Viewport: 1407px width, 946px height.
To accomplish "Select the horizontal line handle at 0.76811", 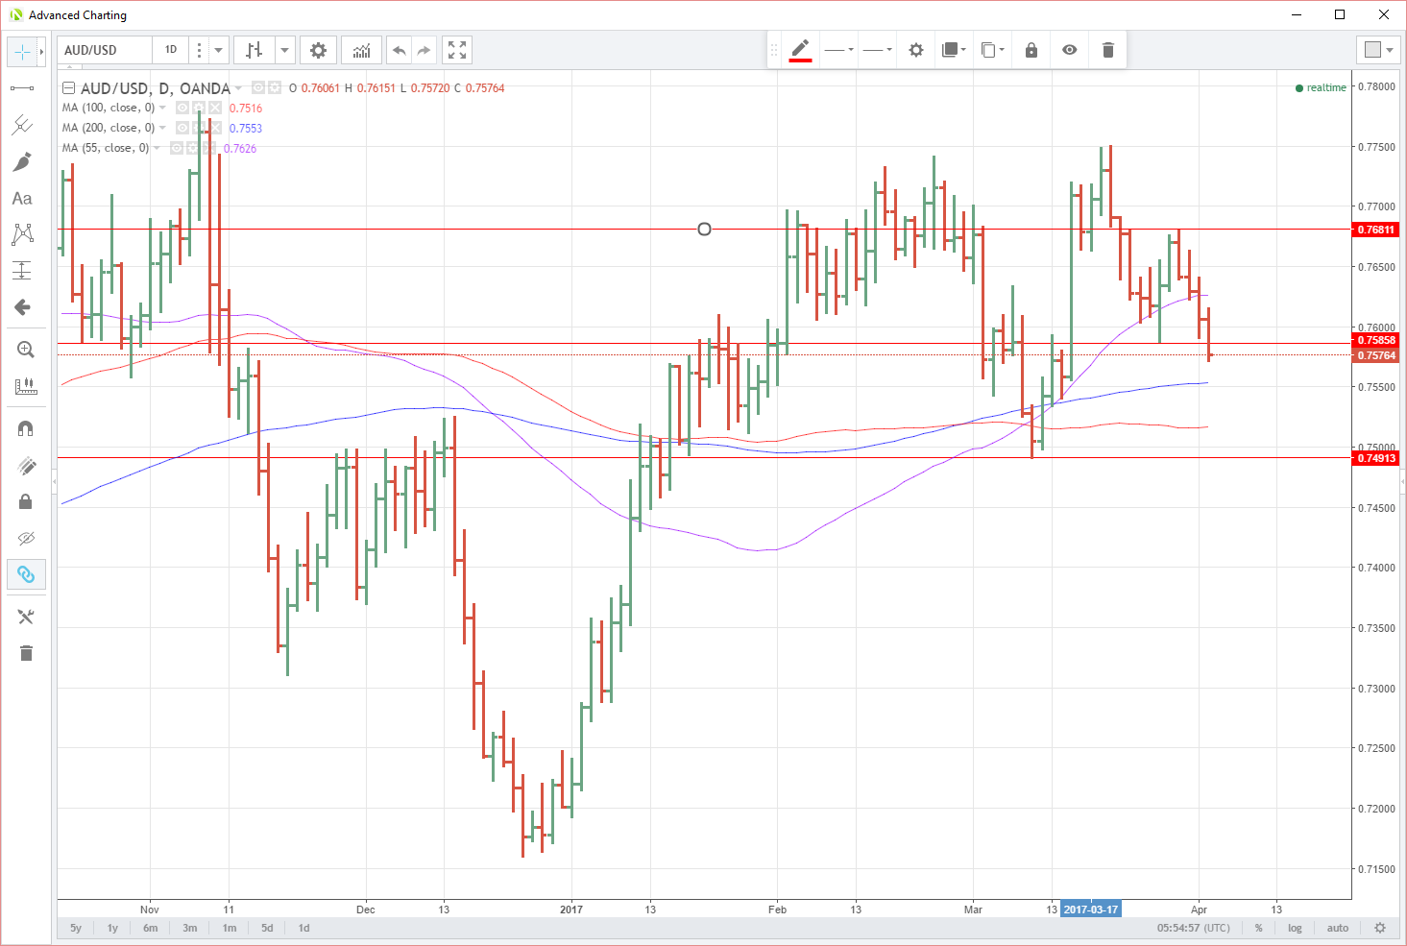I will tap(704, 229).
